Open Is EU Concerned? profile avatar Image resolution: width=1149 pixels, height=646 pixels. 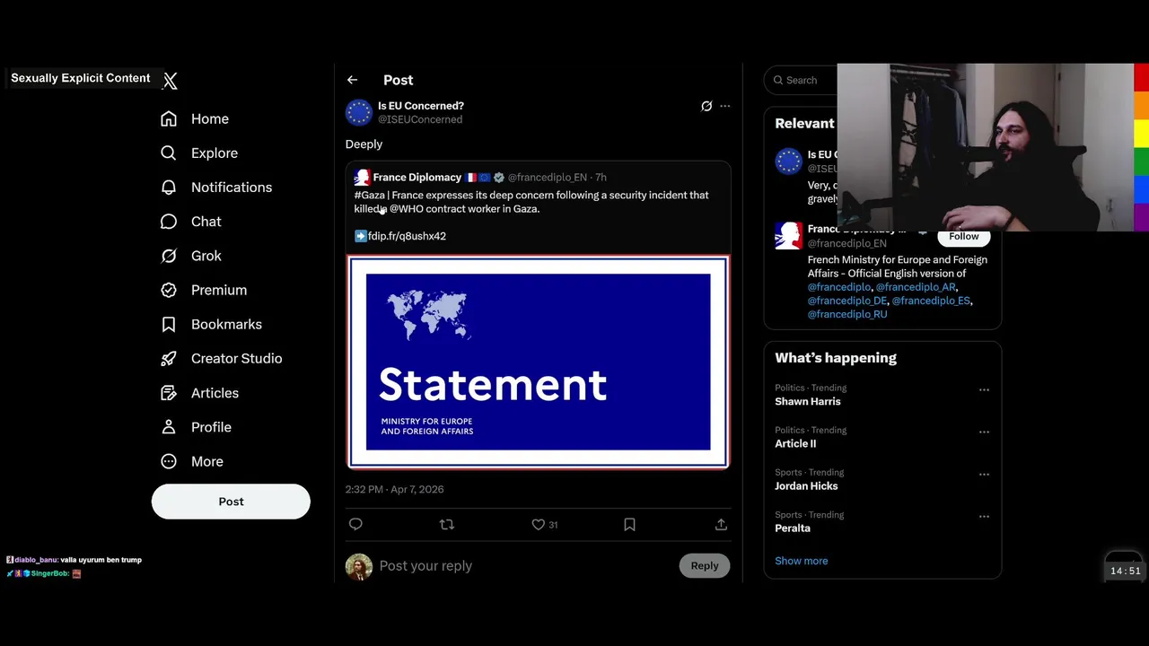click(358, 112)
